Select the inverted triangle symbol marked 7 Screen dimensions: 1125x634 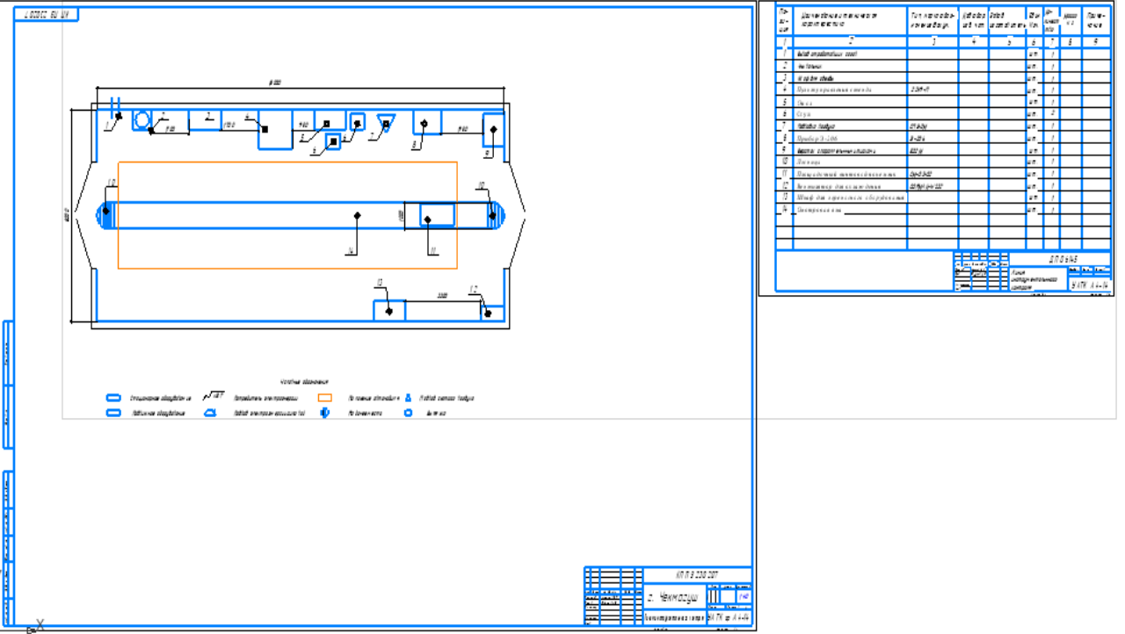click(x=385, y=123)
